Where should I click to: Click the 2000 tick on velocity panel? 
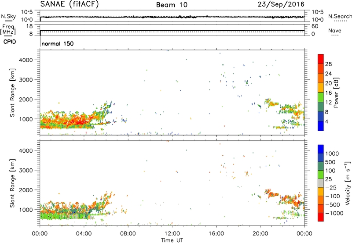pos(26,190)
